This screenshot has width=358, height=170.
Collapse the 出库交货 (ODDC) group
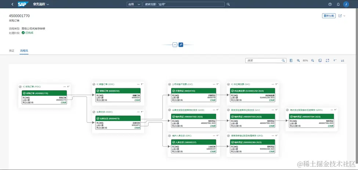click(142, 112)
